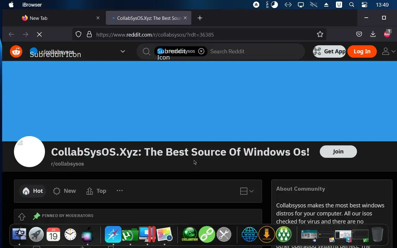Click the CollabSysOS.Xyz community title
The image size is (397, 248).
tap(180, 152)
